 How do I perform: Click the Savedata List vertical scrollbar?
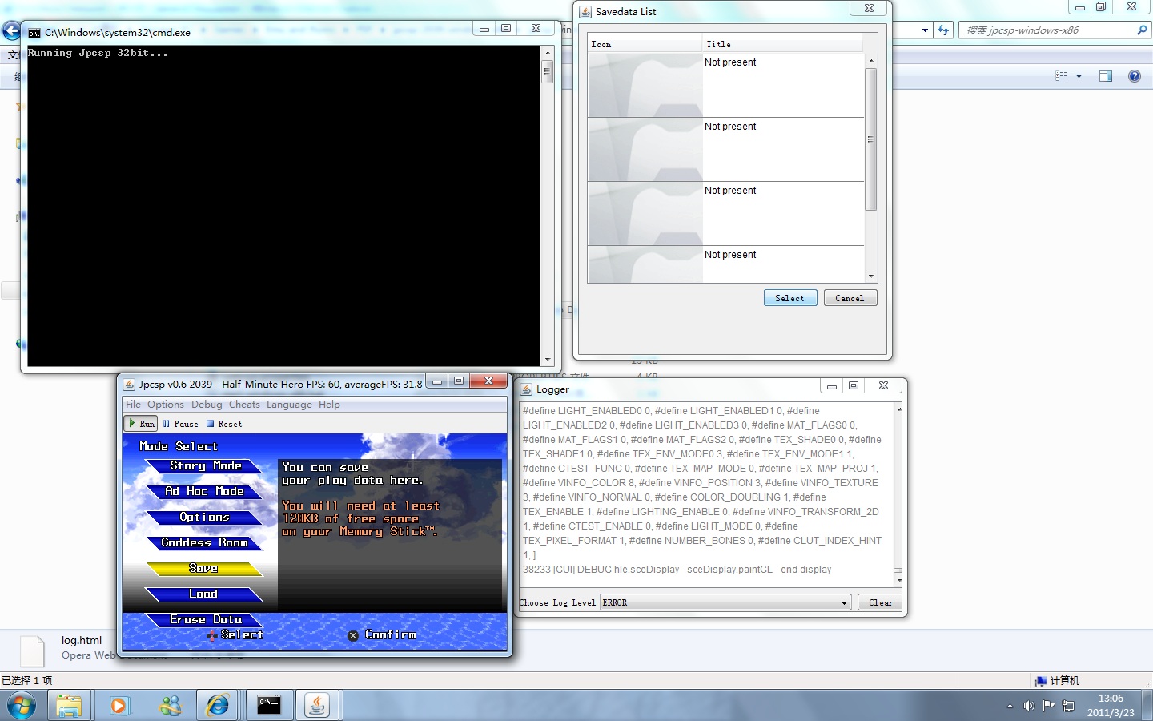(x=871, y=140)
